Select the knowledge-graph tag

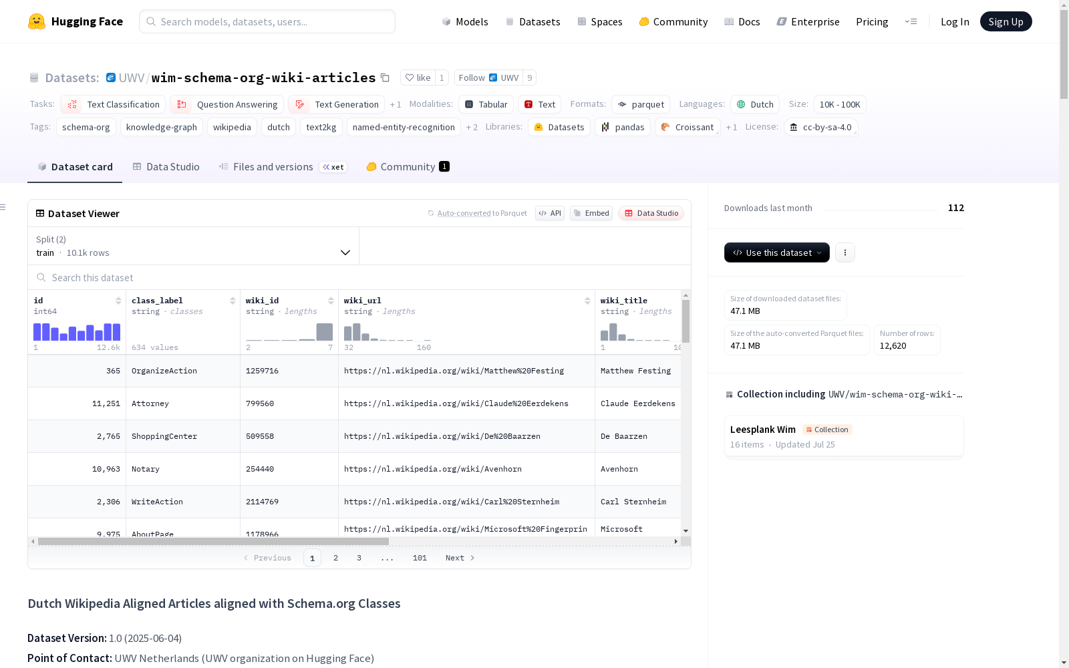tap(162, 127)
